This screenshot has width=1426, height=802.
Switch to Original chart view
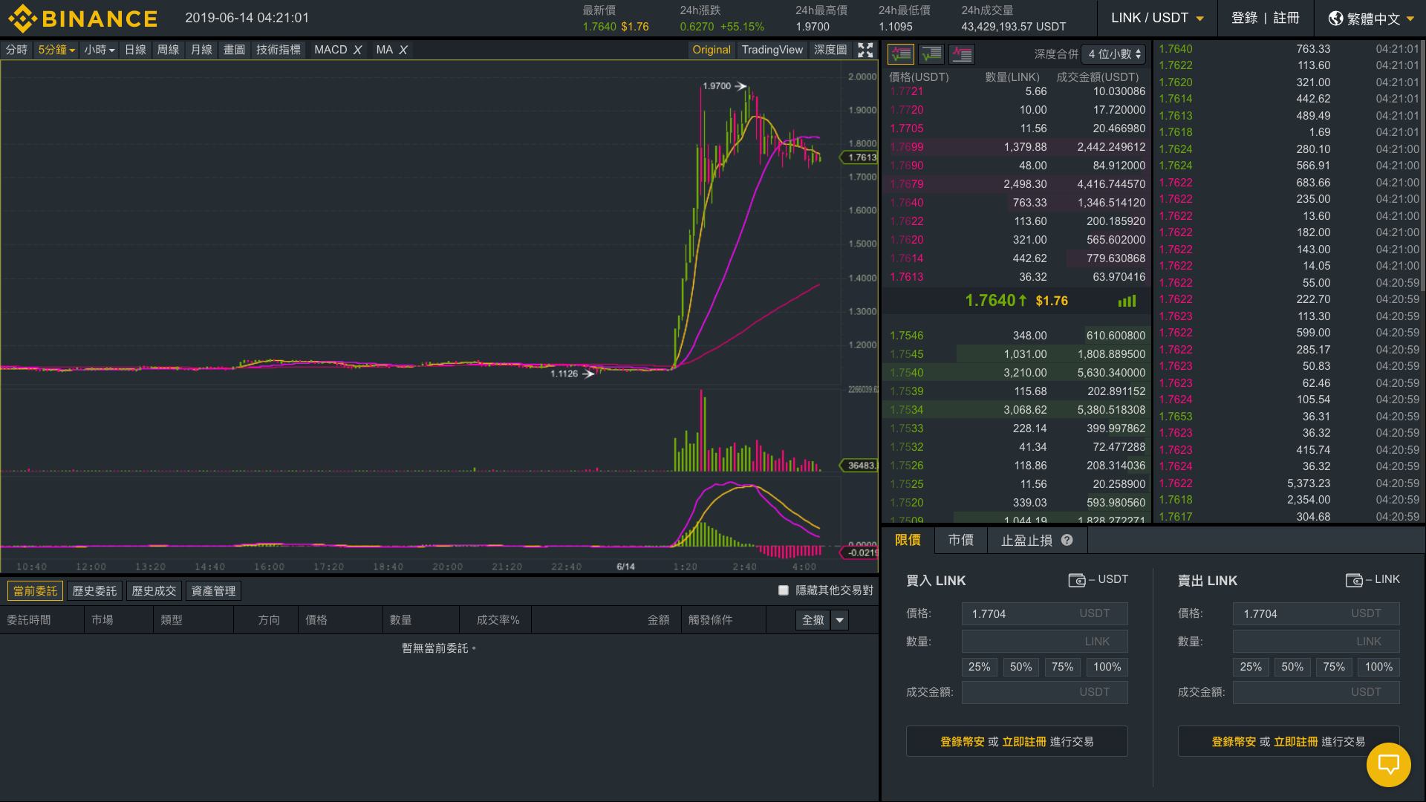(712, 50)
